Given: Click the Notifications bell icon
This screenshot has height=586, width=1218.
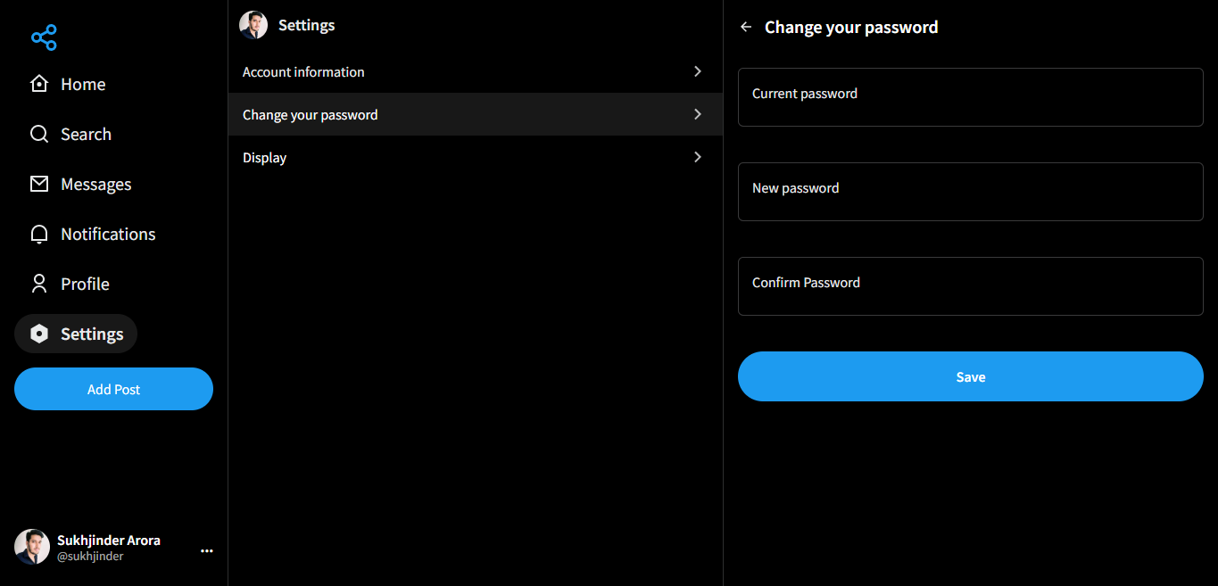Looking at the screenshot, I should click(x=39, y=234).
